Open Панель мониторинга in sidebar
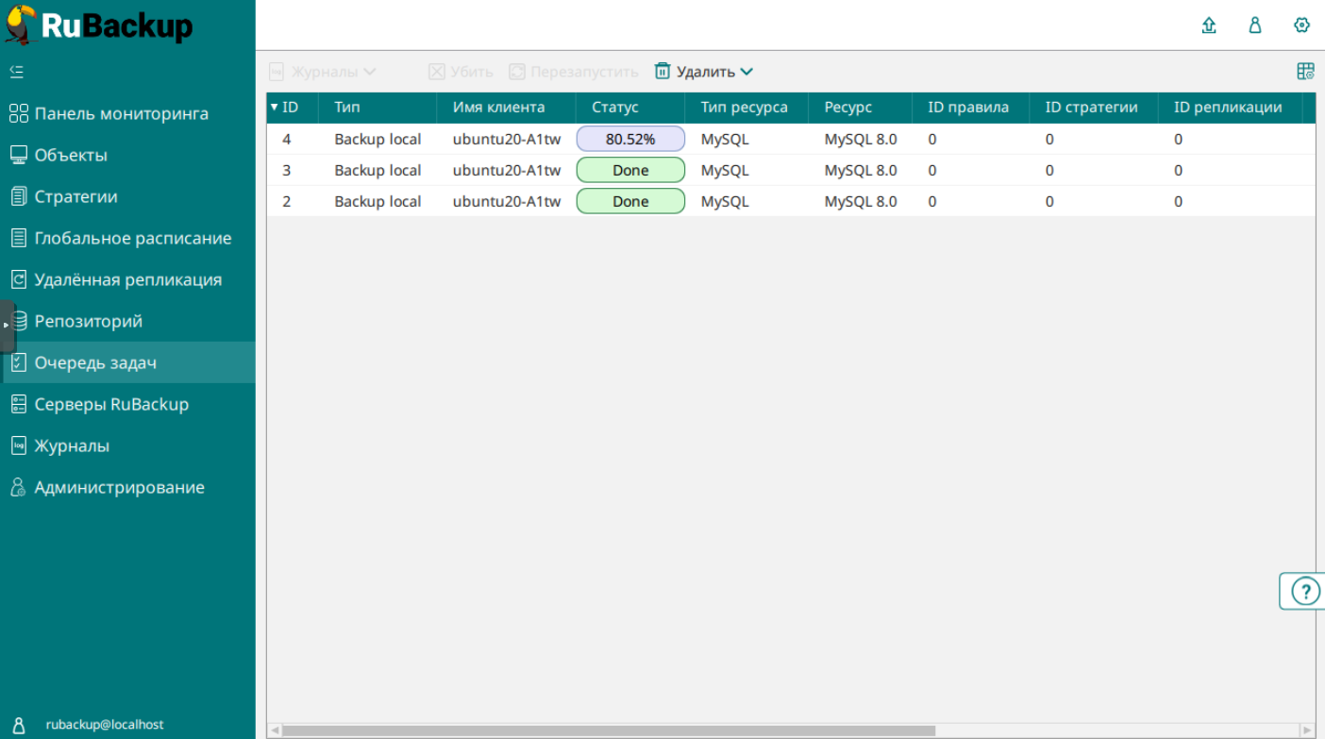Screen dimensions: 1325x739 pyautogui.click(x=121, y=113)
